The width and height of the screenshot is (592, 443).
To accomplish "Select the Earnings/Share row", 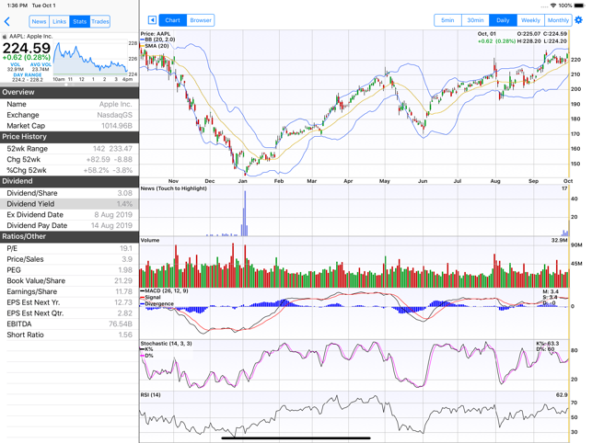I will (69, 292).
